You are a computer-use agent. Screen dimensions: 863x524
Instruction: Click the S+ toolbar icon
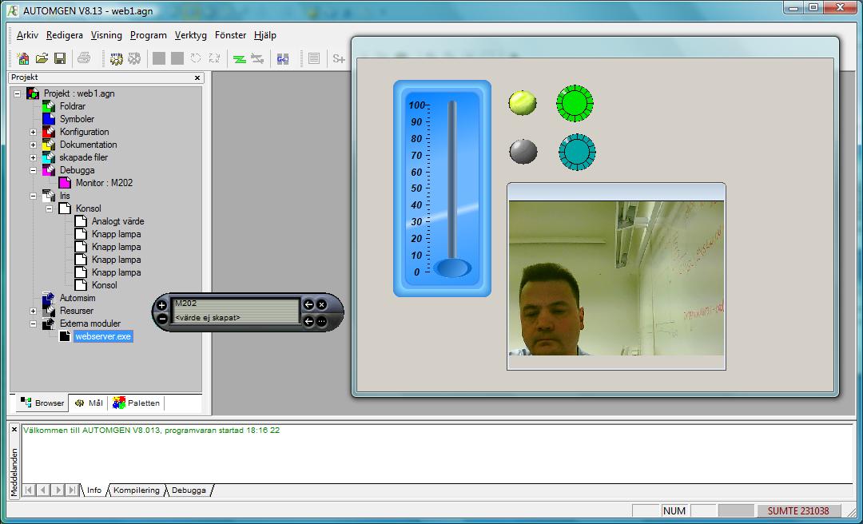pyautogui.click(x=339, y=58)
